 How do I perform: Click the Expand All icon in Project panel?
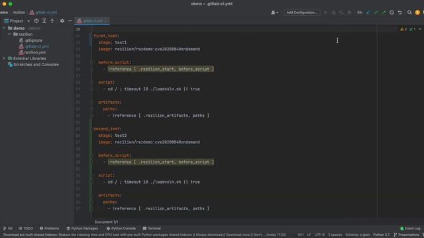coord(44,20)
